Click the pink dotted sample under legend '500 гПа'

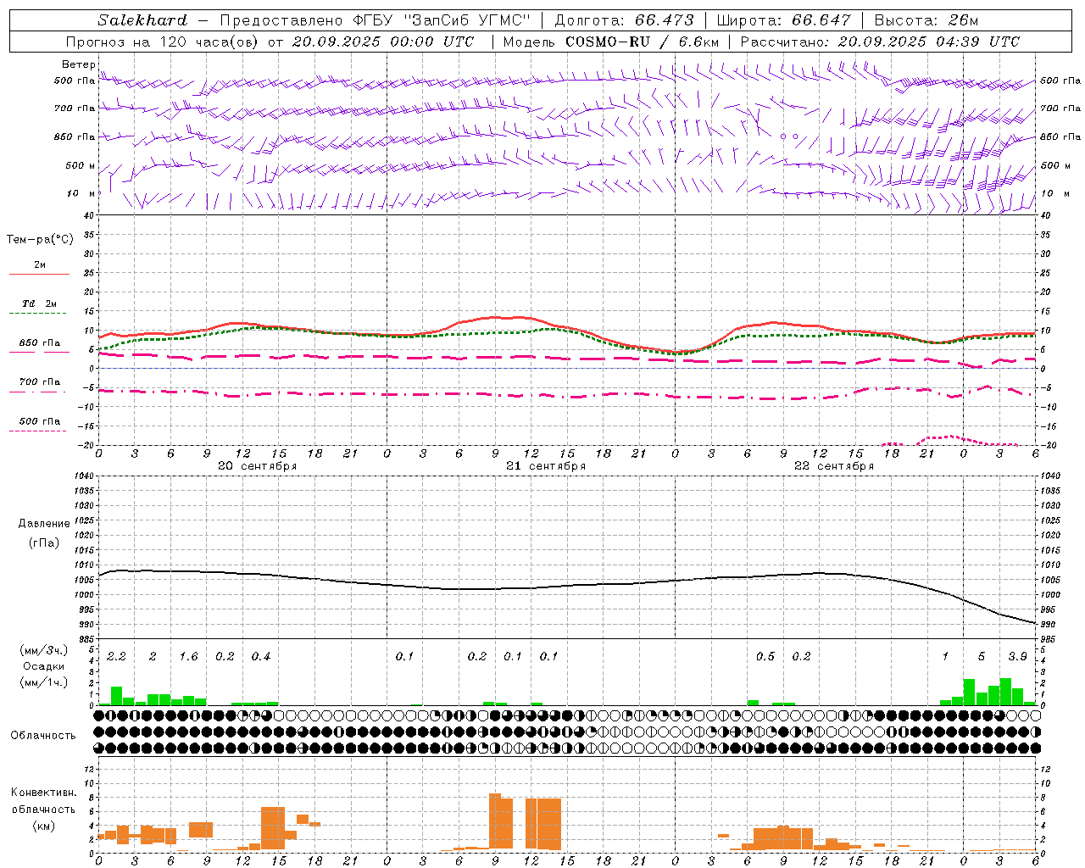click(x=37, y=431)
